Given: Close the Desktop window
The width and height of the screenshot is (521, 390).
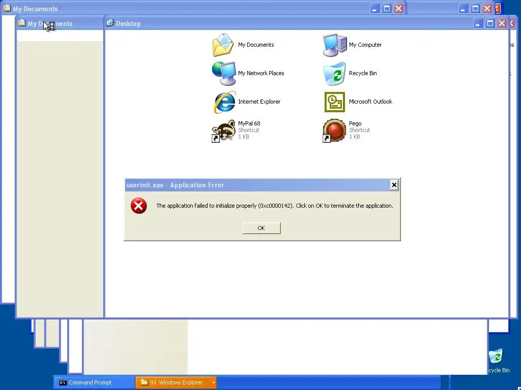Looking at the screenshot, I should [502, 23].
